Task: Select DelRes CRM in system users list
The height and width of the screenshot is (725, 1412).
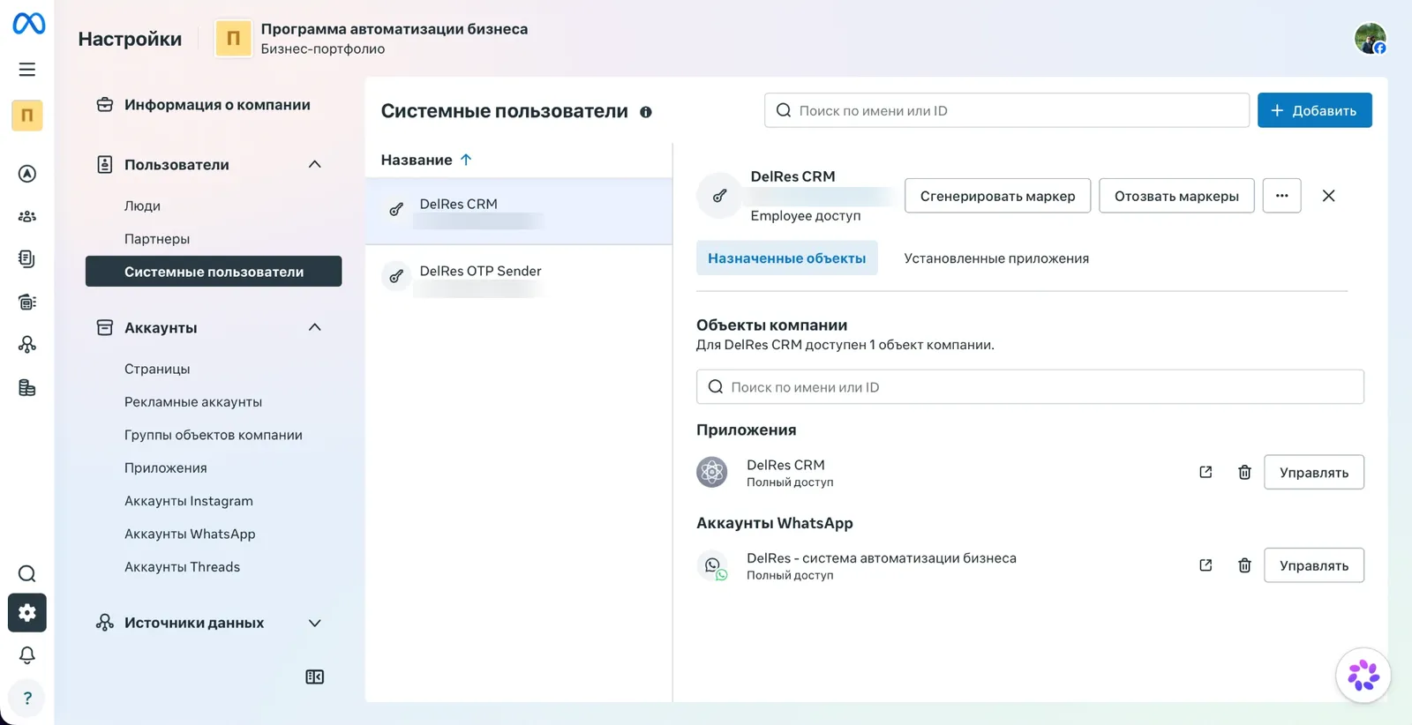Action: [519, 211]
